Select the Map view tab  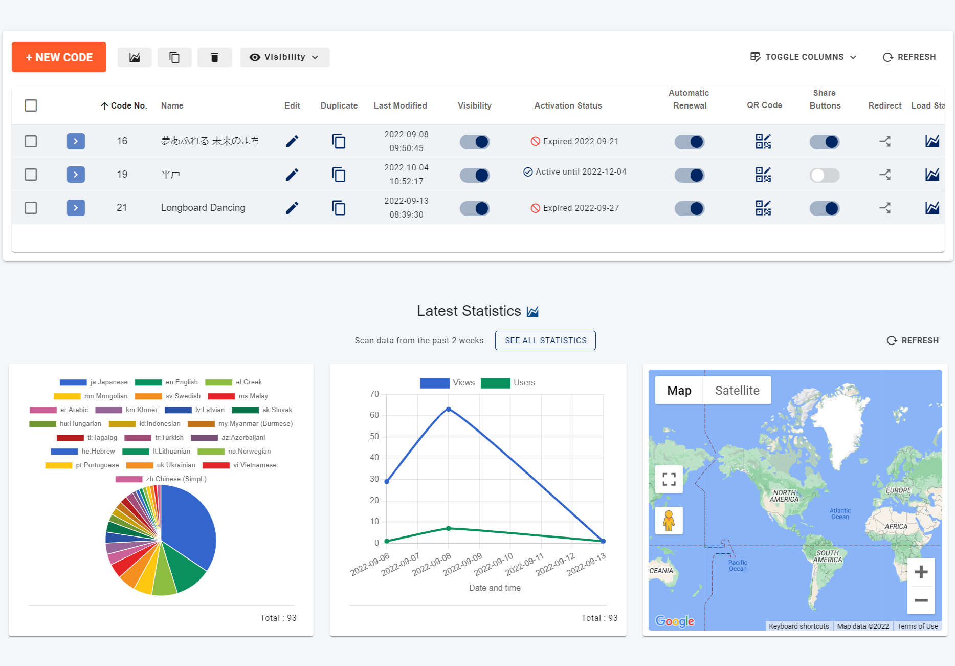pyautogui.click(x=679, y=391)
